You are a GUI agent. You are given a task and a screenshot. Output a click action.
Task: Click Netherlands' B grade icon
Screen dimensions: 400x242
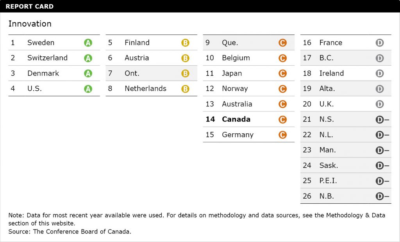point(185,89)
